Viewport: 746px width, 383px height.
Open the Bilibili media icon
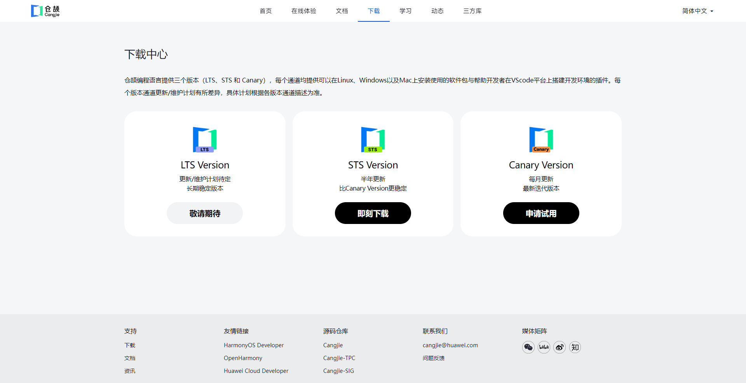coord(544,347)
